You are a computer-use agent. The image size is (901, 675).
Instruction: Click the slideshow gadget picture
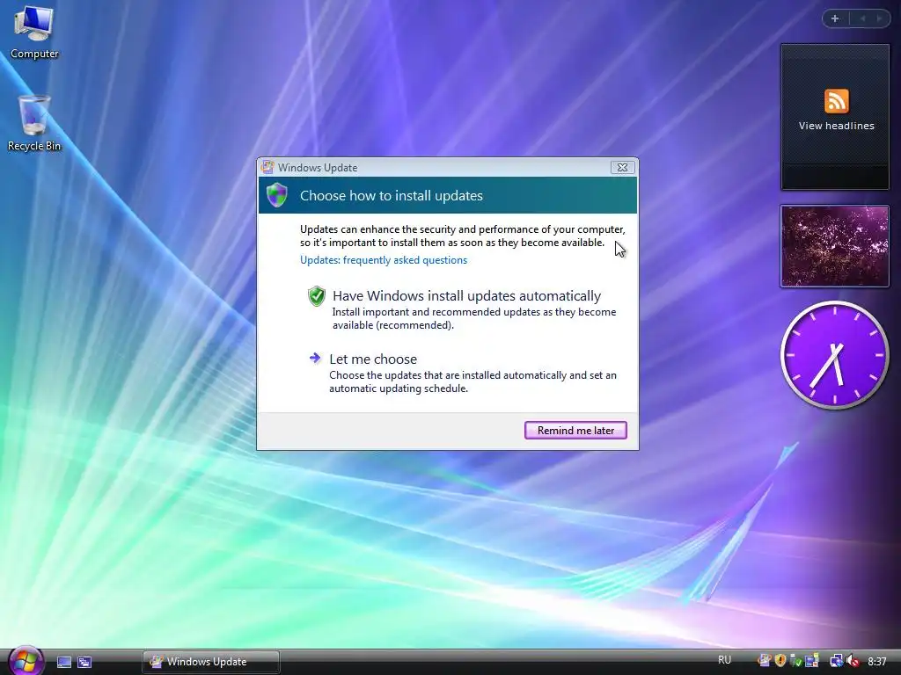(834, 246)
